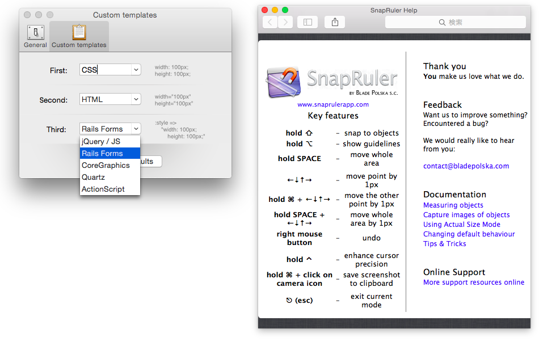This screenshot has height=342, width=539.
Task: Minimize the SnapRuler Help window
Action: pyautogui.click(x=275, y=10)
